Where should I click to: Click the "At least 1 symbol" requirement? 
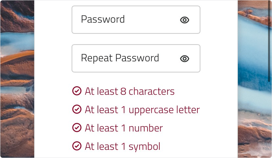pos(122,146)
